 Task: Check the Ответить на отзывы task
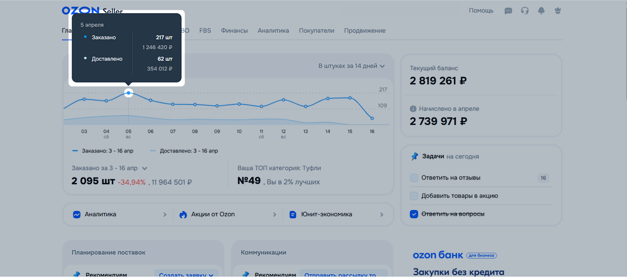click(414, 178)
